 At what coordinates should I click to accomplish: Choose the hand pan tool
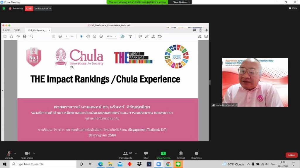tap(88, 36)
